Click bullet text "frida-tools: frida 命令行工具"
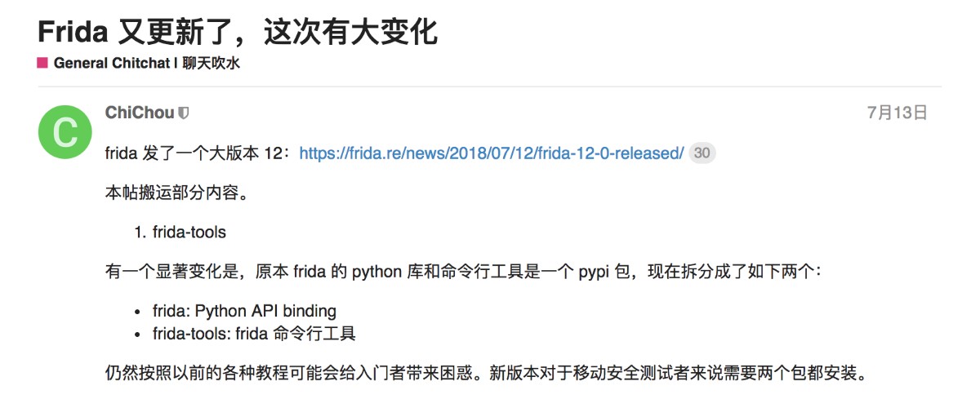Image resolution: width=980 pixels, height=399 pixels. [254, 333]
